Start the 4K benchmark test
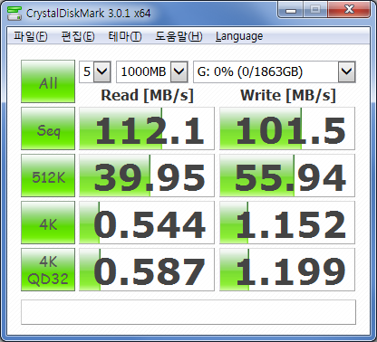 tap(48, 223)
